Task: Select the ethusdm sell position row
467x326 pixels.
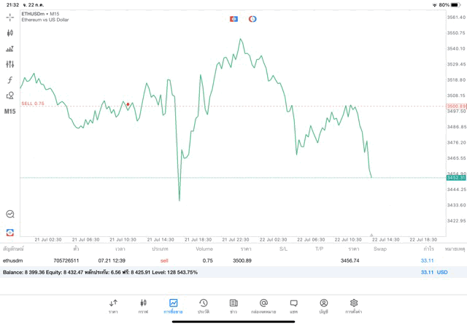Action: point(219,260)
